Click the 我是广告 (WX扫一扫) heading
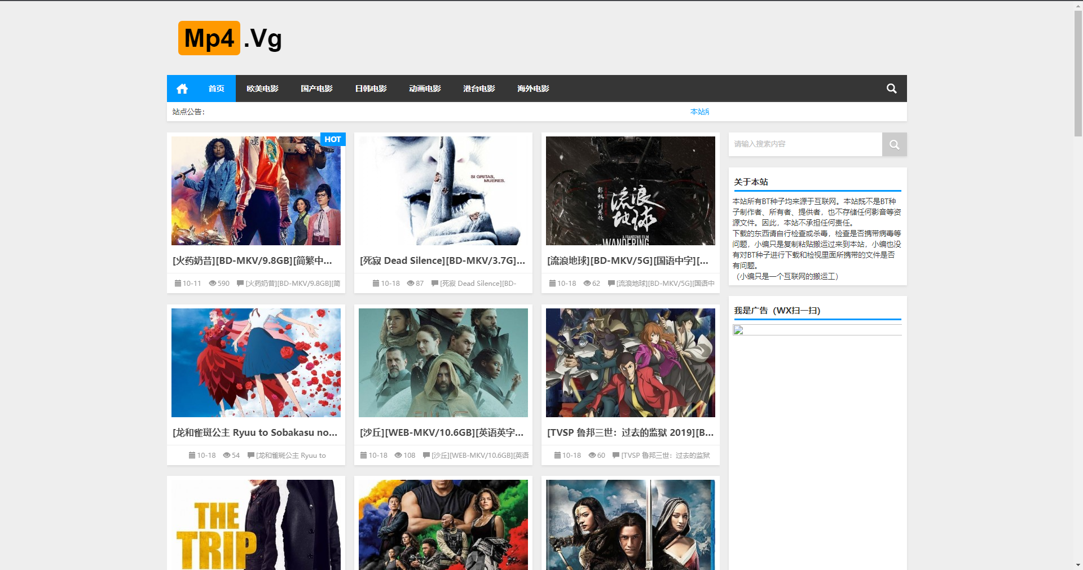This screenshot has height=570, width=1083. point(777,310)
